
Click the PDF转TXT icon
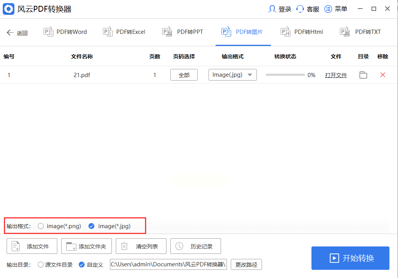click(345, 32)
